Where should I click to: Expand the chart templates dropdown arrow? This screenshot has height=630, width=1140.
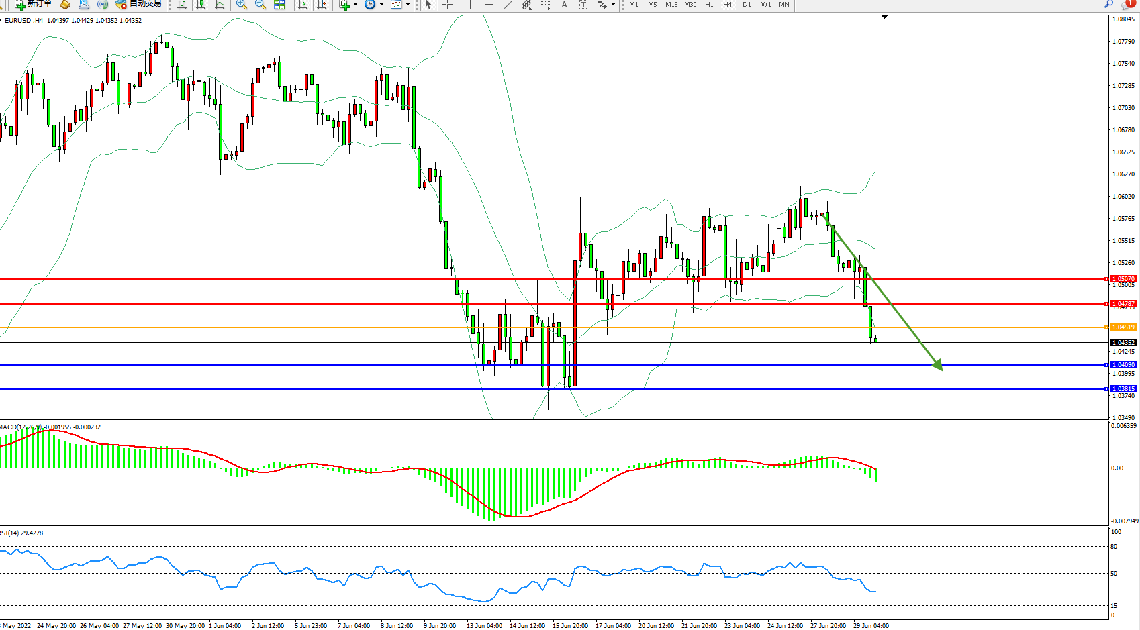tap(408, 5)
